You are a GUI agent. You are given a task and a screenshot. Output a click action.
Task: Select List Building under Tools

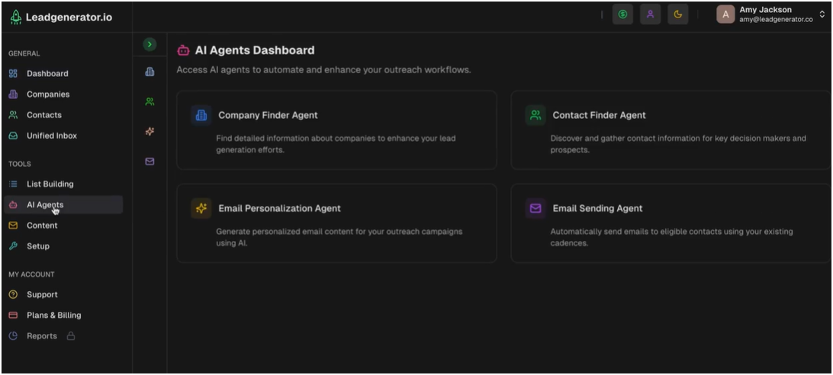pyautogui.click(x=63, y=184)
